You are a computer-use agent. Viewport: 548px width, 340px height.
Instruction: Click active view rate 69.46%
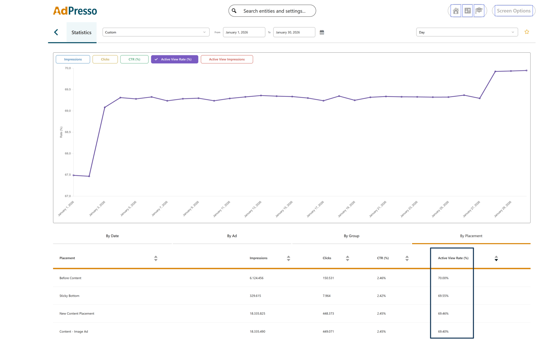pyautogui.click(x=443, y=314)
